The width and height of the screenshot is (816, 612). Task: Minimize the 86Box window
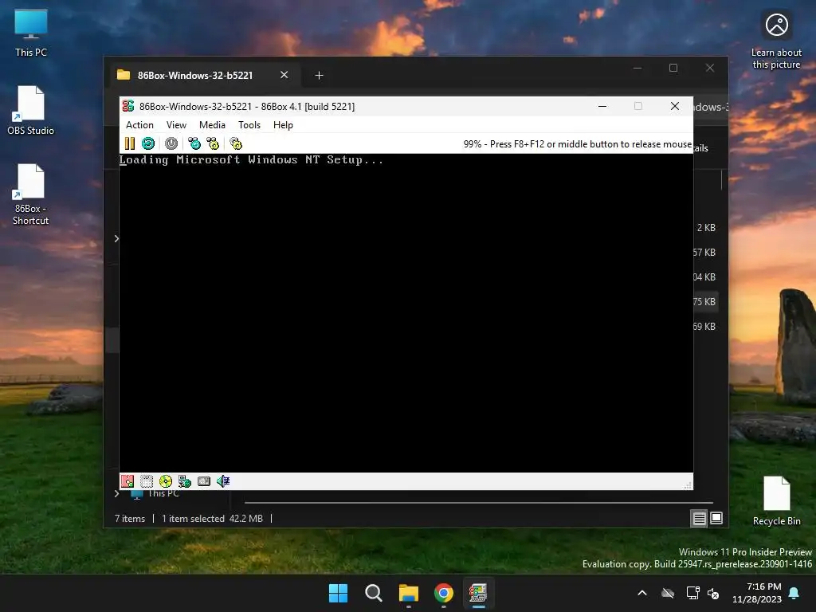point(602,106)
